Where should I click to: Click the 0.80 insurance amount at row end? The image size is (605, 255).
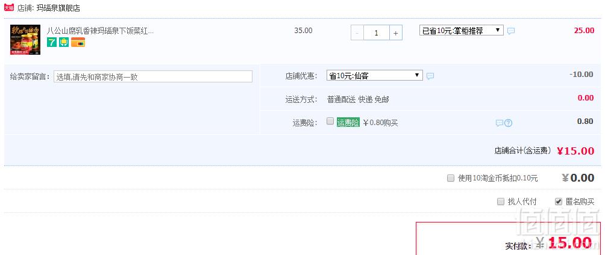[x=585, y=121]
